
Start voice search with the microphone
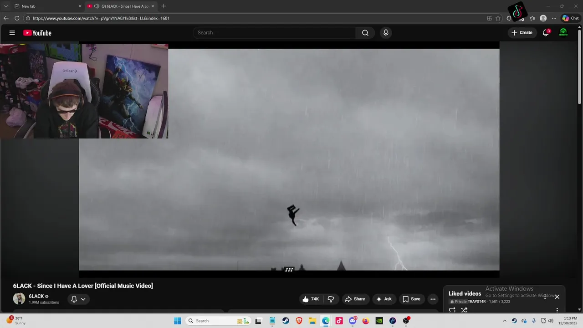pyautogui.click(x=386, y=33)
